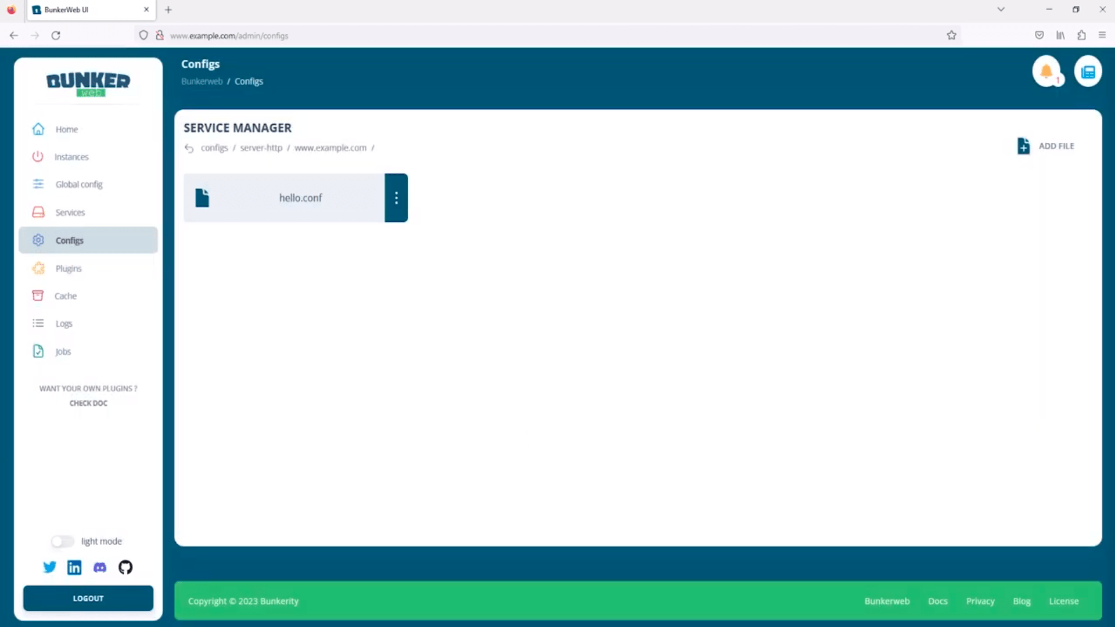
Task: Open the LinkedIn social link
Action: point(74,567)
